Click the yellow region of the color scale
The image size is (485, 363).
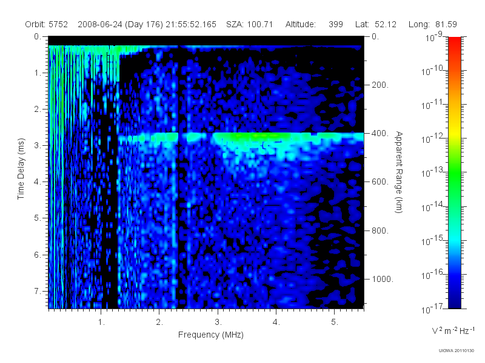click(x=455, y=131)
